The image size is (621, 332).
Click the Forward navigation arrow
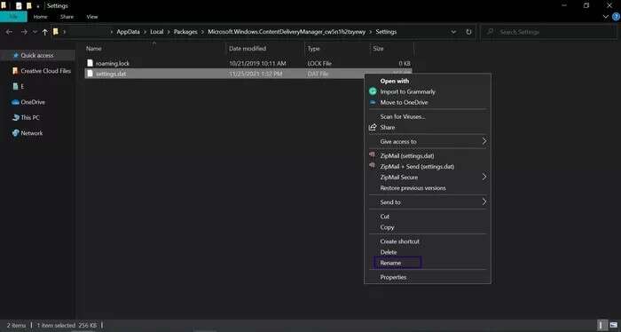pyautogui.click(x=24, y=32)
